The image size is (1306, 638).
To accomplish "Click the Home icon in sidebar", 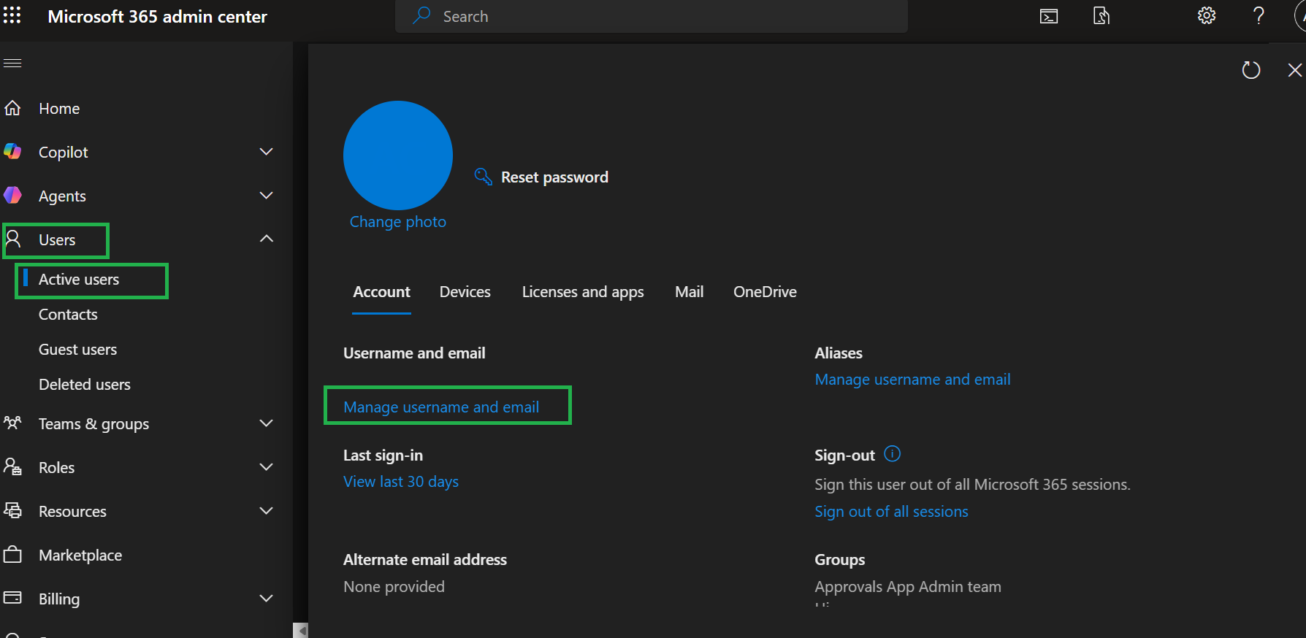I will (x=12, y=108).
